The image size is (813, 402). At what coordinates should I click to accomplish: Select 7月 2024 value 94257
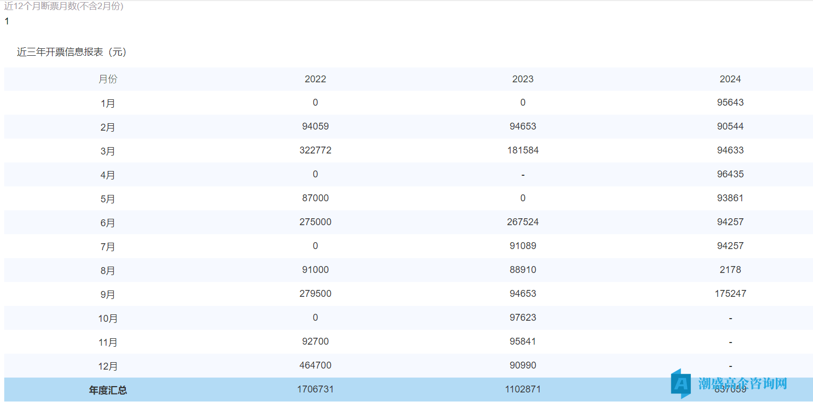tap(730, 246)
